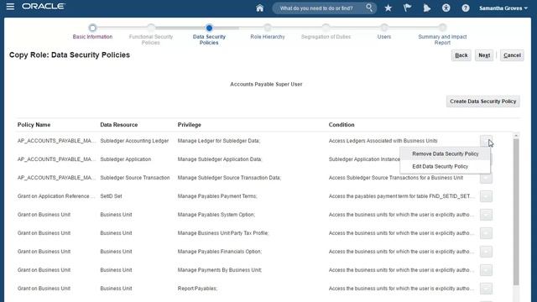Open actions dropdown for Manage Payables Financials Option row

click(x=486, y=252)
